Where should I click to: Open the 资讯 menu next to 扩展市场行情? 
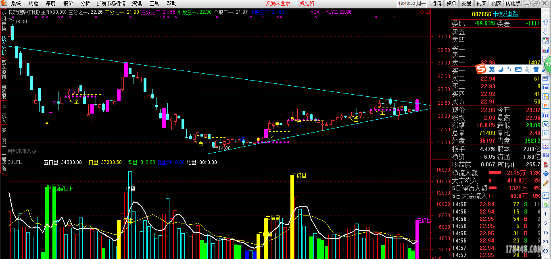(137, 3)
